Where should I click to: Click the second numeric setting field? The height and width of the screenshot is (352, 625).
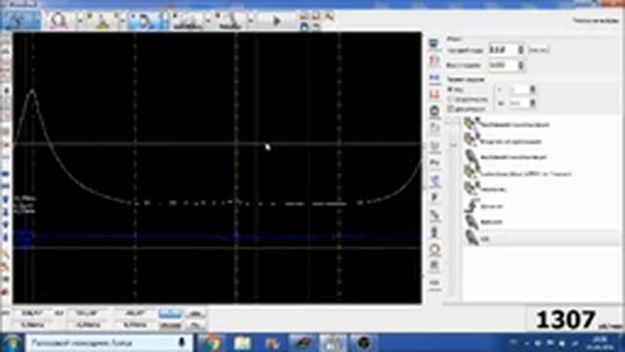point(502,65)
